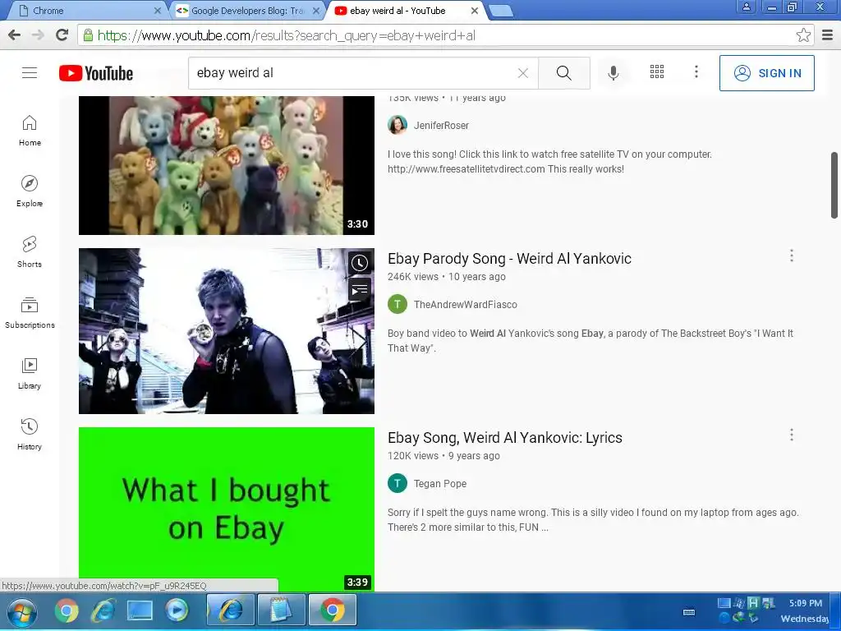841x631 pixels.
Task: Go to Home in the sidebar
Action: coord(30,131)
